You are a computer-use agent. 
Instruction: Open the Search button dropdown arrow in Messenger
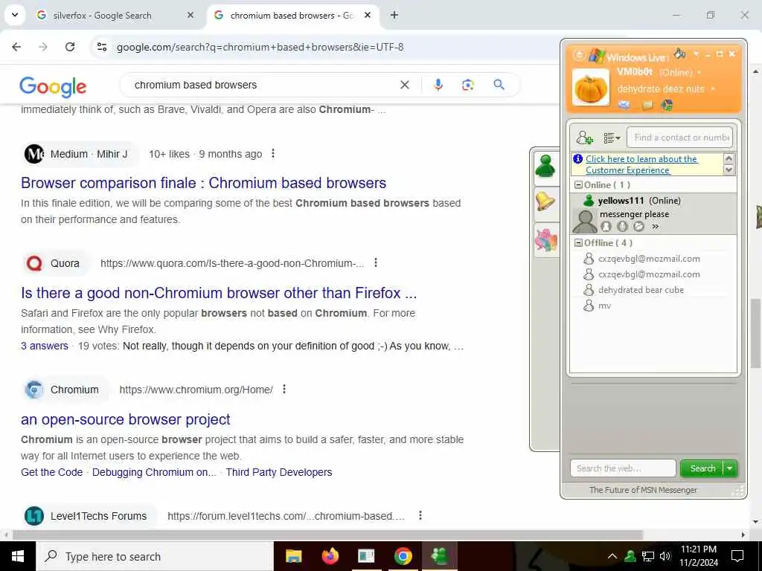click(730, 468)
